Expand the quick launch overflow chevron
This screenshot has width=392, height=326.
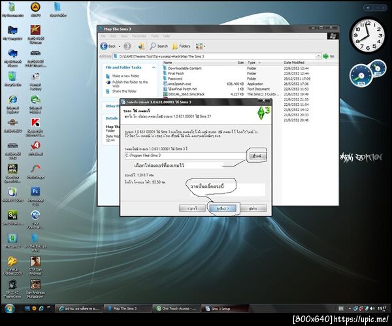(x=48, y=307)
